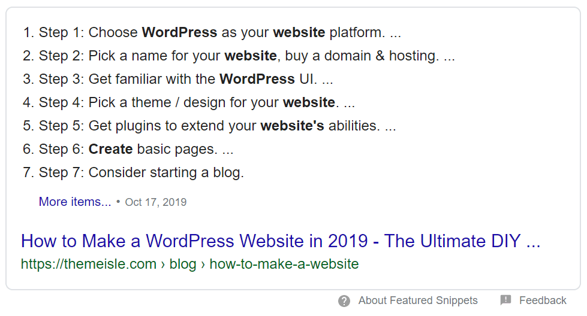Select 'Step 1: Choose WordPress' list item

[x=212, y=32]
